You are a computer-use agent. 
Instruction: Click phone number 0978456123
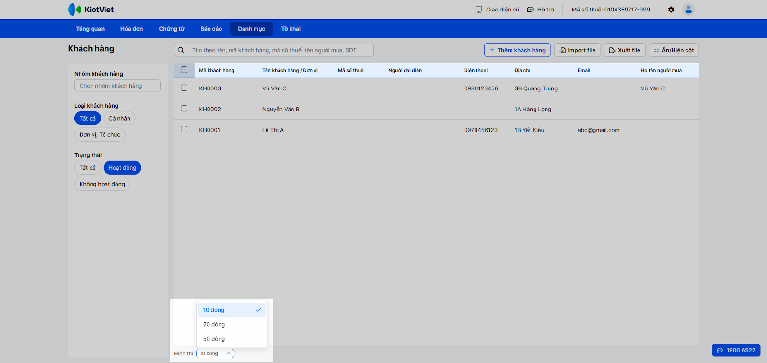(481, 130)
